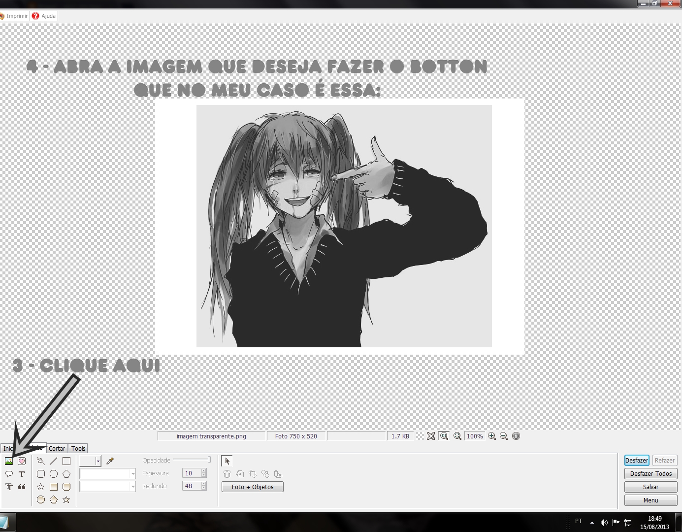Open the volume icon in system tray
Image resolution: width=682 pixels, height=532 pixels.
[604, 523]
